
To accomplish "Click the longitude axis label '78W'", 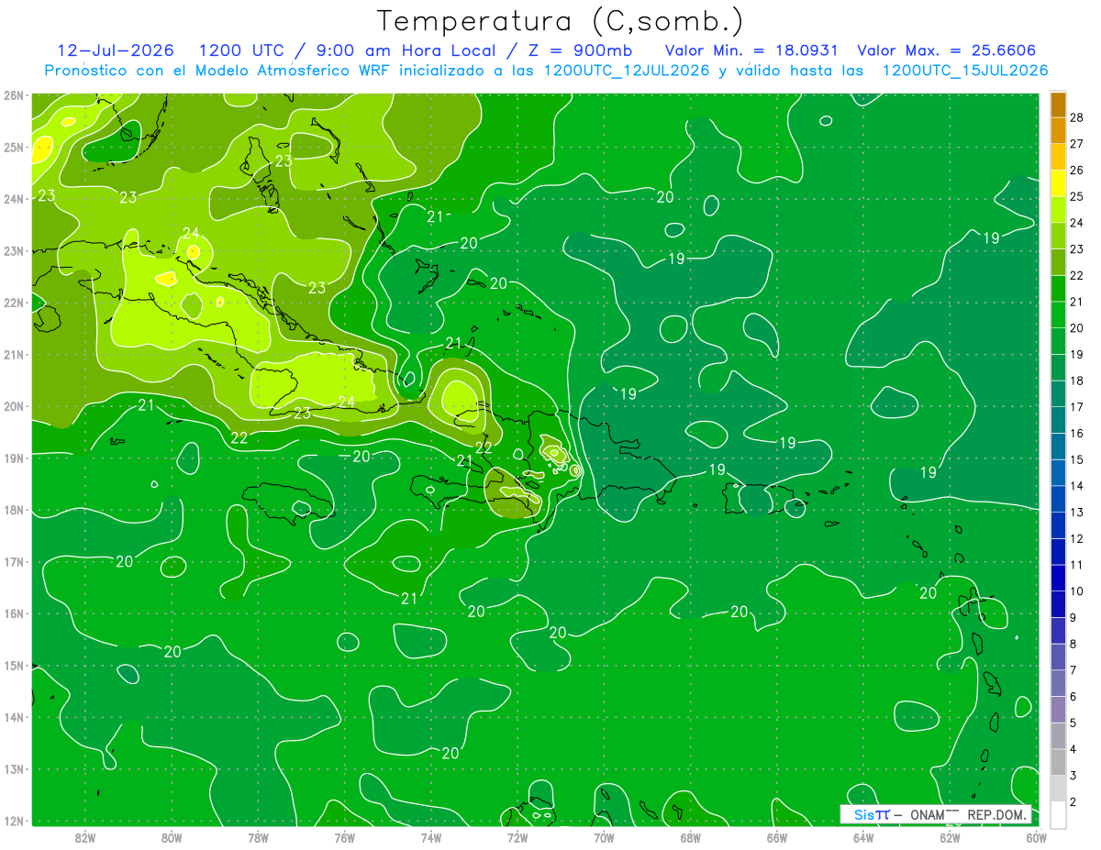I will click(258, 837).
